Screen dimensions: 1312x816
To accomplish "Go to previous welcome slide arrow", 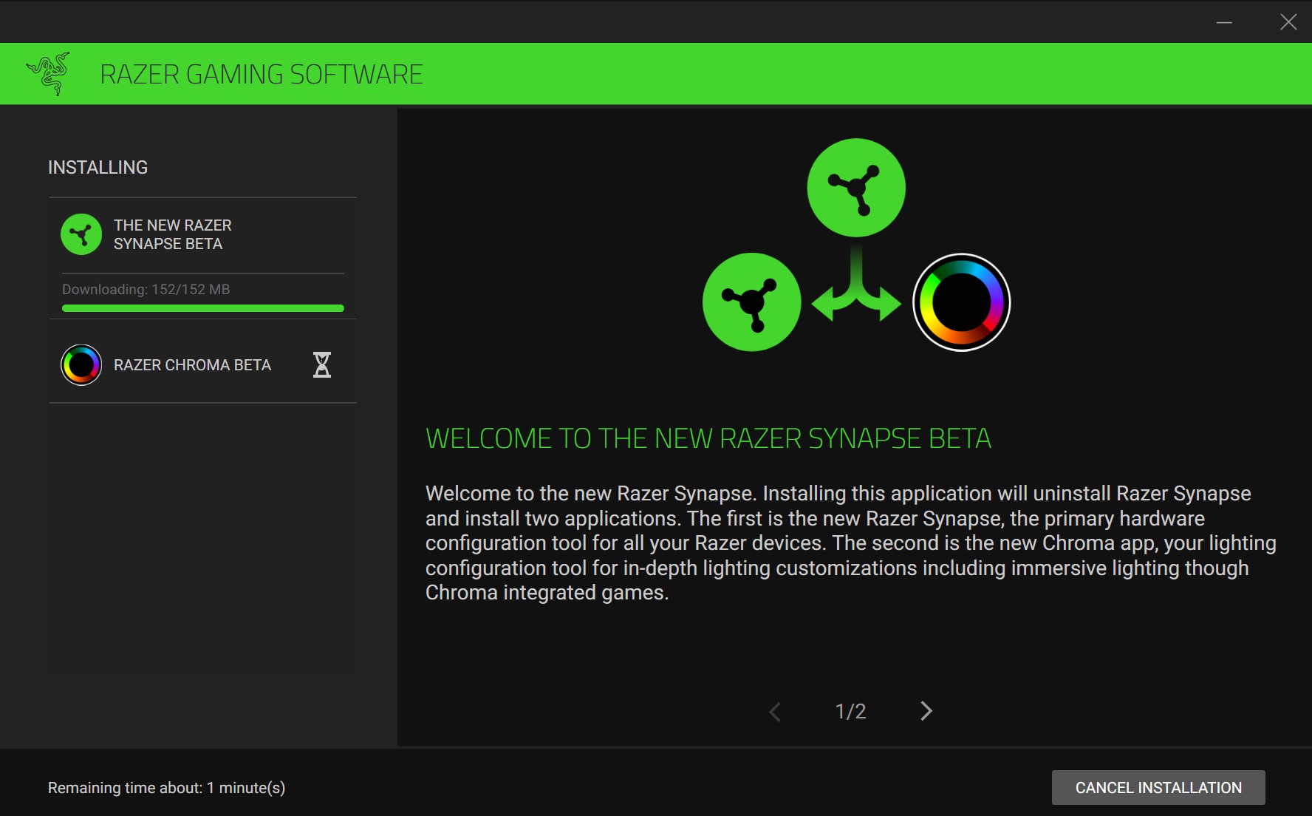I will [x=775, y=712].
